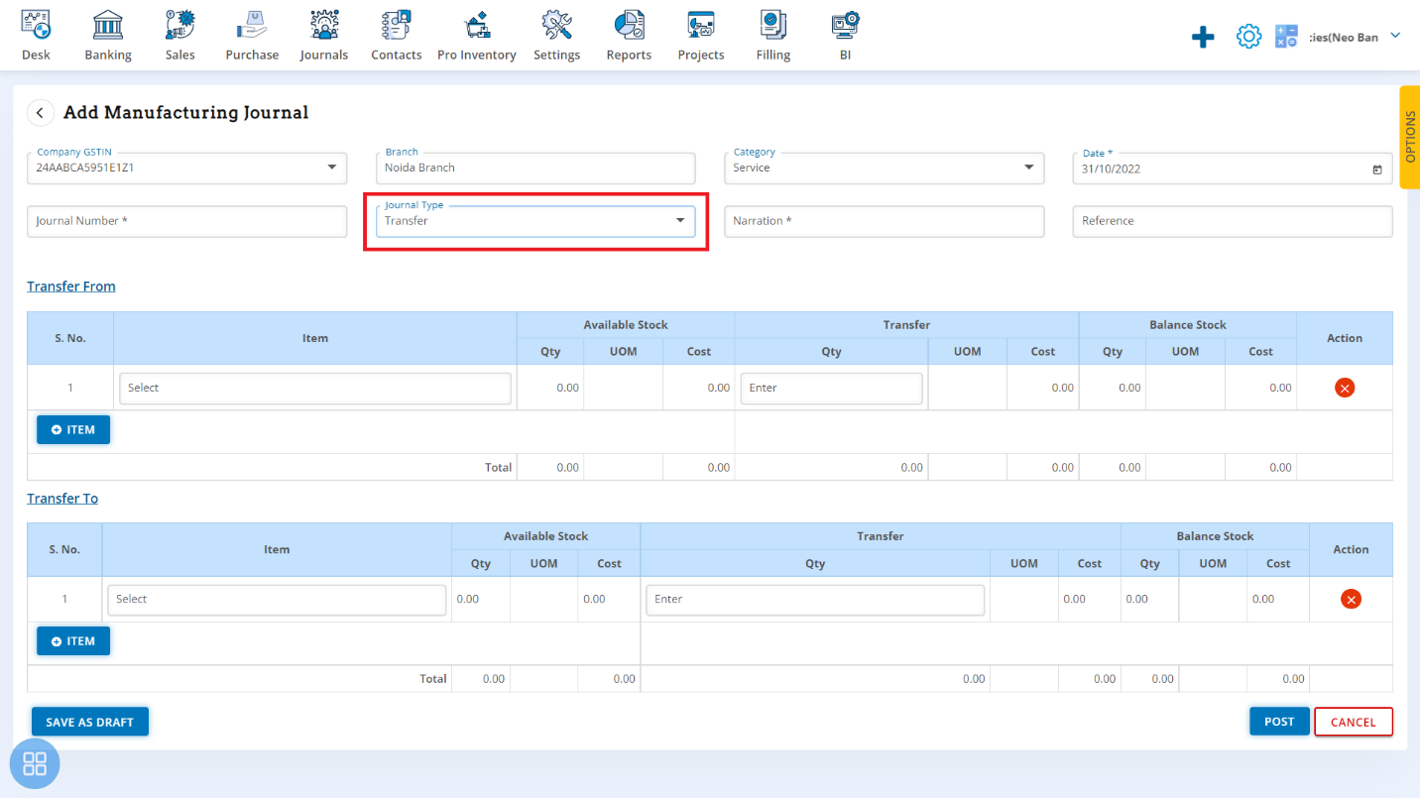Open the Projects module icon

pyautogui.click(x=701, y=25)
